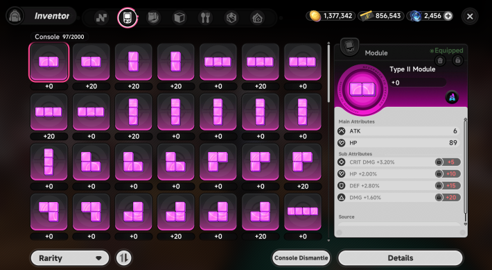Screen dimensions: 492x270
Task: Click the character avatar on the module card
Action: coord(452,97)
